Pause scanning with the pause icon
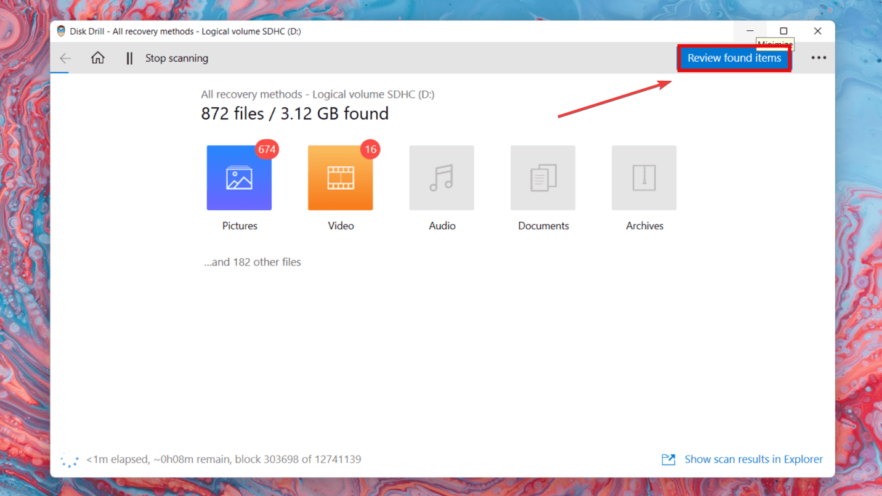Viewport: 882px width, 496px height. point(129,58)
